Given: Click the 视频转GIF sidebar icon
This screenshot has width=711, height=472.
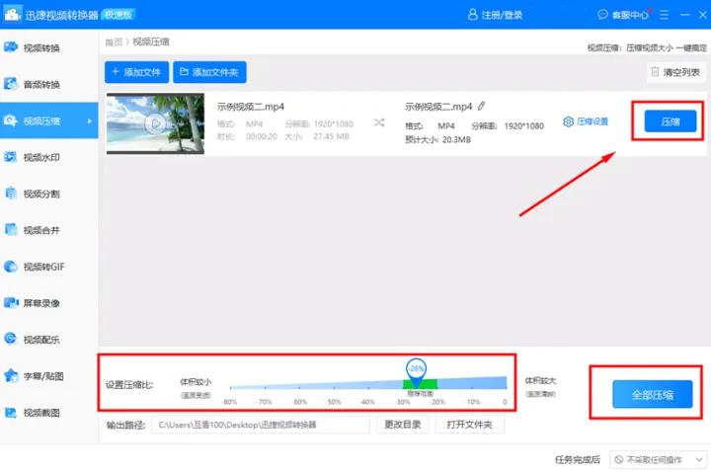Looking at the screenshot, I should point(11,267).
